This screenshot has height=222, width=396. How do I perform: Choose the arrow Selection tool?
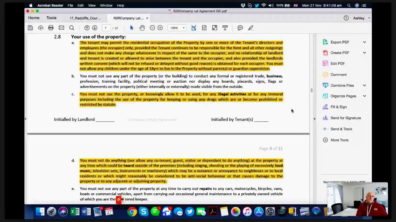point(131,28)
